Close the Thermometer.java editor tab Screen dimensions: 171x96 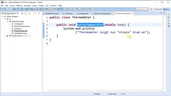[132, 14]
